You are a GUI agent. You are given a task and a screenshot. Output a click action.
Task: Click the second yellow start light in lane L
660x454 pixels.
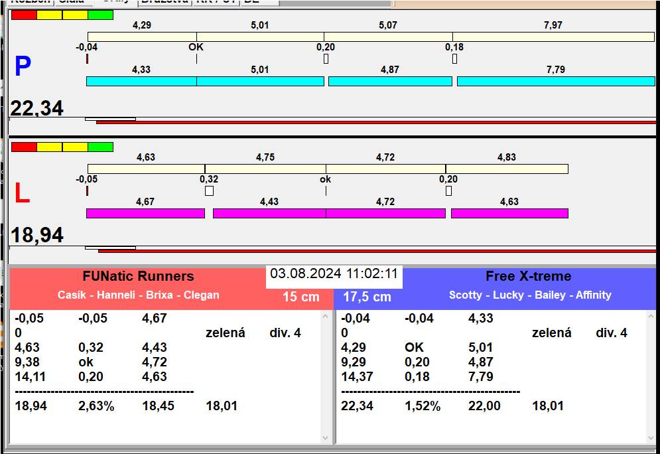click(75, 147)
